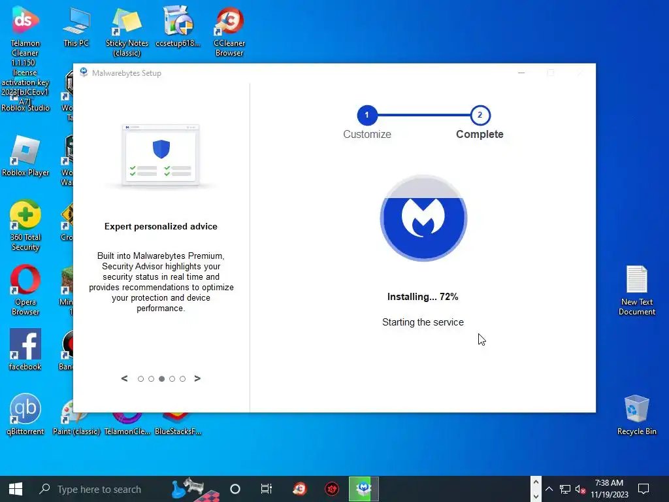Open CCleaner Browser from taskbar
Image resolution: width=669 pixels, height=502 pixels.
click(x=299, y=489)
